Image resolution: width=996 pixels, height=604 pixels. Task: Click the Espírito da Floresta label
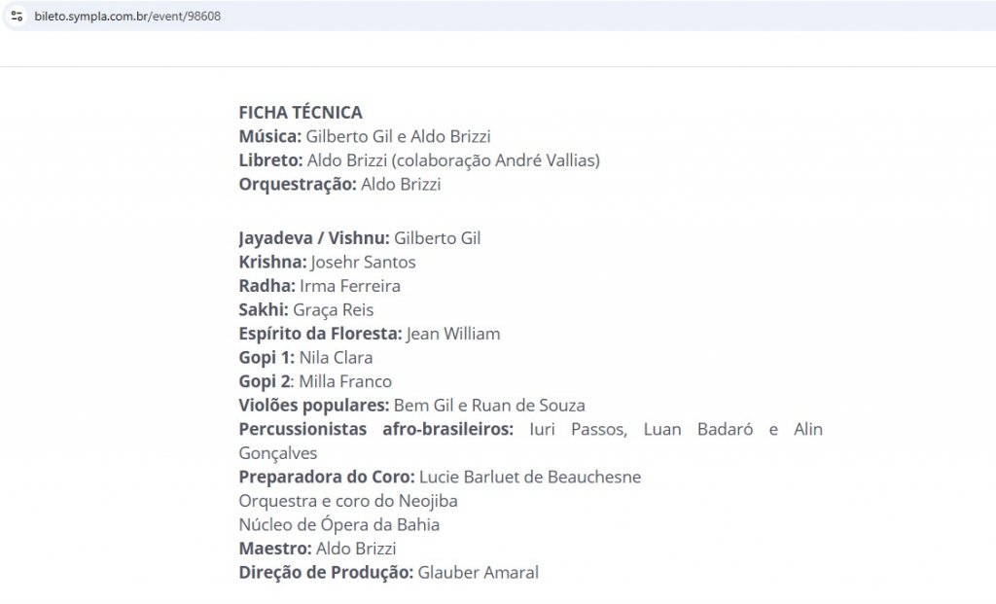point(320,335)
